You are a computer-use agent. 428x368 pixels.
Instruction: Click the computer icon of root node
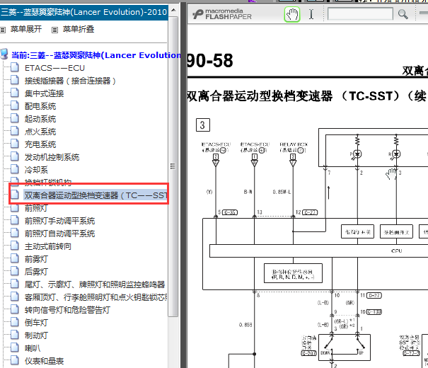coord(4,54)
